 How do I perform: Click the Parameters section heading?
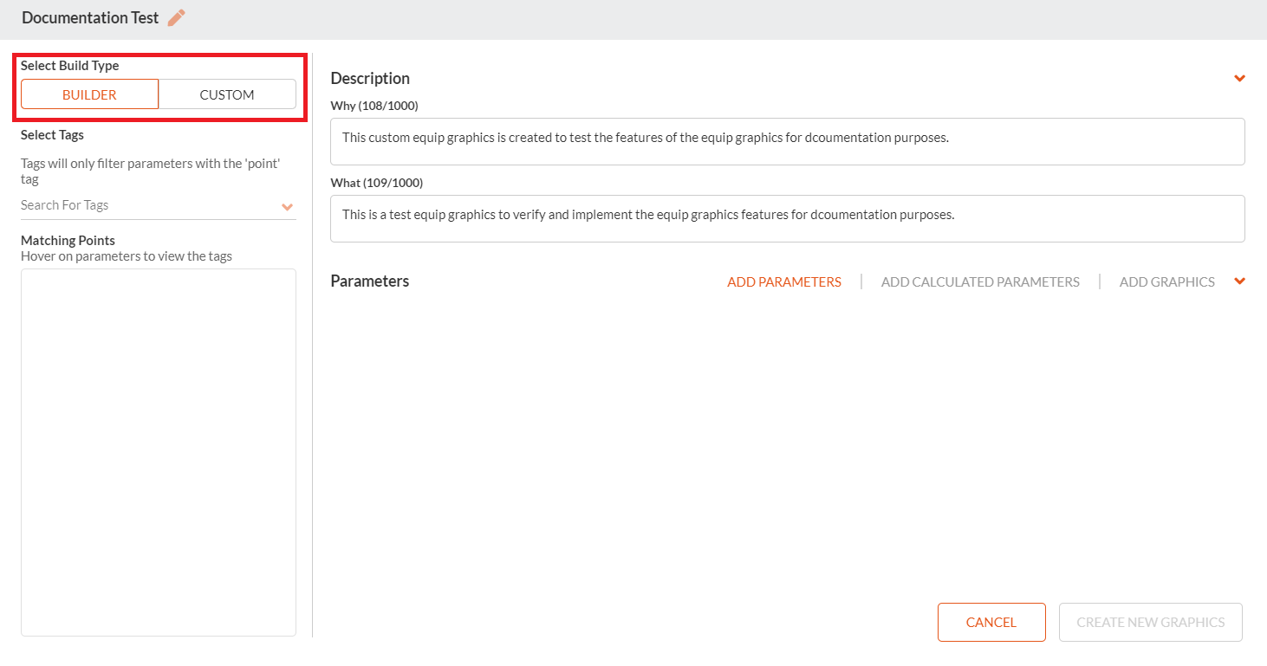click(370, 281)
